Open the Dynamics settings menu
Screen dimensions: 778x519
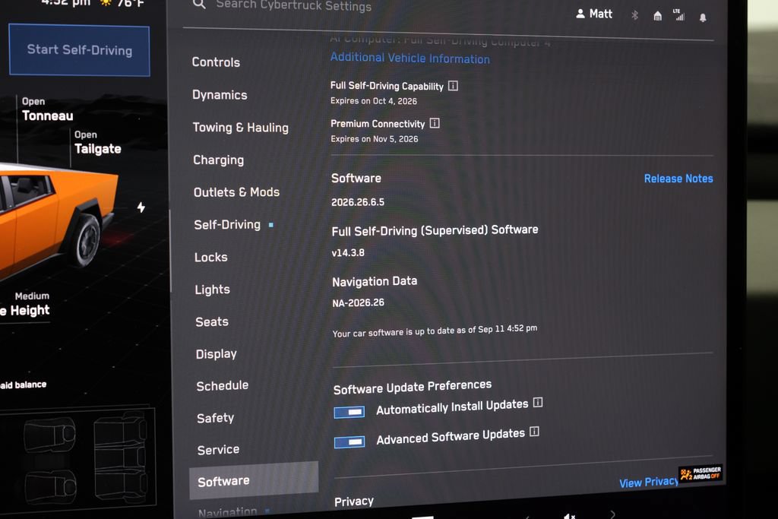220,95
